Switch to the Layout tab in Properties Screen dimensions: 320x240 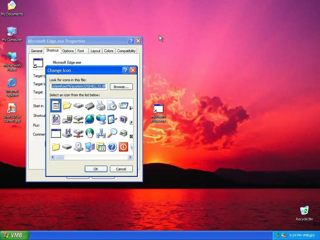coord(95,51)
